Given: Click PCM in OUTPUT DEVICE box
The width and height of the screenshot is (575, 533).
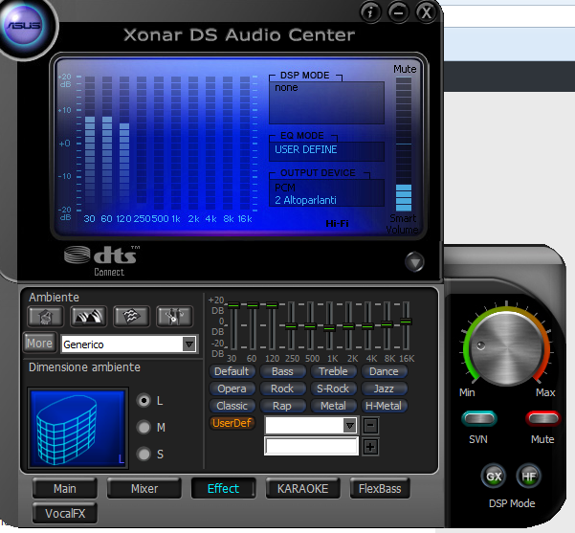Looking at the screenshot, I should [285, 188].
